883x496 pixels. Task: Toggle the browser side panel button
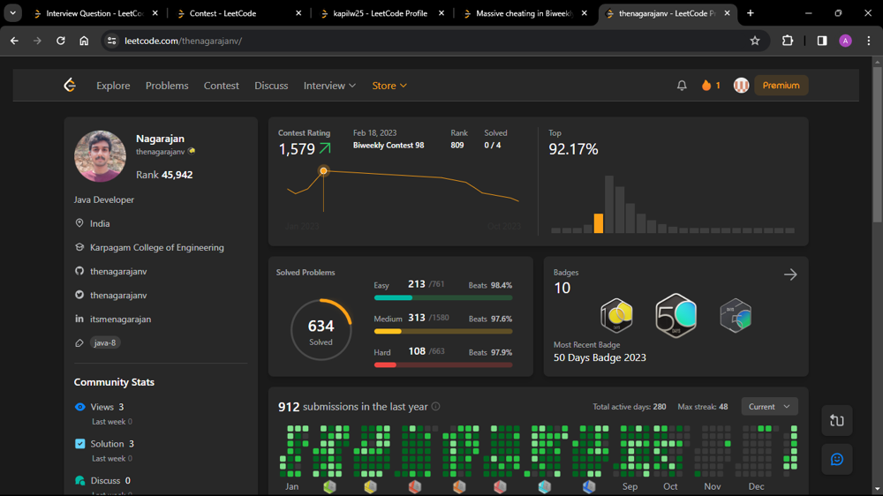[x=821, y=41]
